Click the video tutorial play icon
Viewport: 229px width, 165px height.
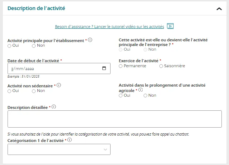tap(170, 26)
